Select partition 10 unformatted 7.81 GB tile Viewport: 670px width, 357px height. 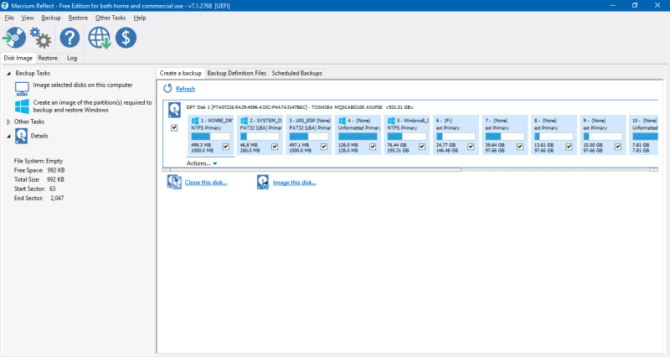[645, 135]
